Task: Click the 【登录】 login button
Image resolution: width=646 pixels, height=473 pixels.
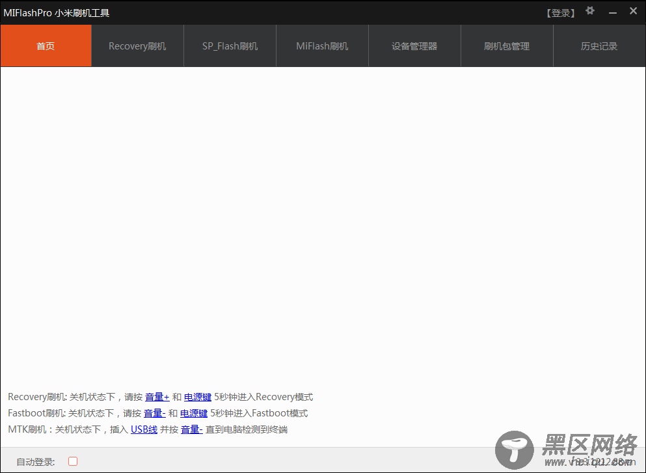Action: (561, 13)
